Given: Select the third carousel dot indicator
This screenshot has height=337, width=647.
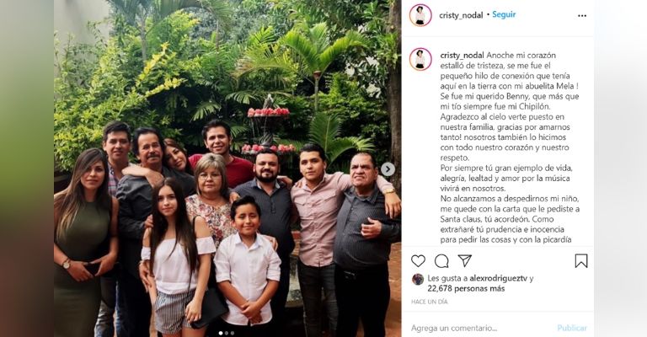Looking at the screenshot, I should click(x=233, y=333).
